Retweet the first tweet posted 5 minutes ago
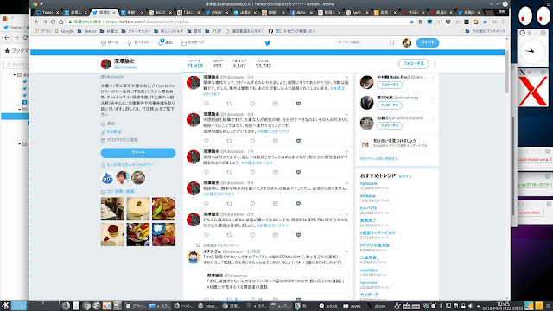 pos(229,104)
